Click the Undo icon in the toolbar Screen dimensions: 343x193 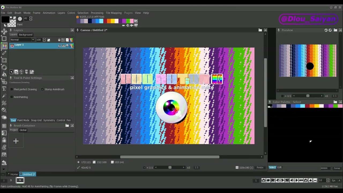click(4, 162)
